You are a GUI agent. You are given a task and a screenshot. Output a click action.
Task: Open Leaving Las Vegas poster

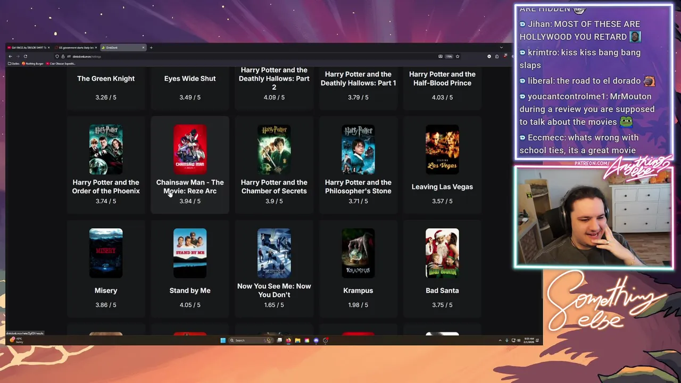coord(442,149)
